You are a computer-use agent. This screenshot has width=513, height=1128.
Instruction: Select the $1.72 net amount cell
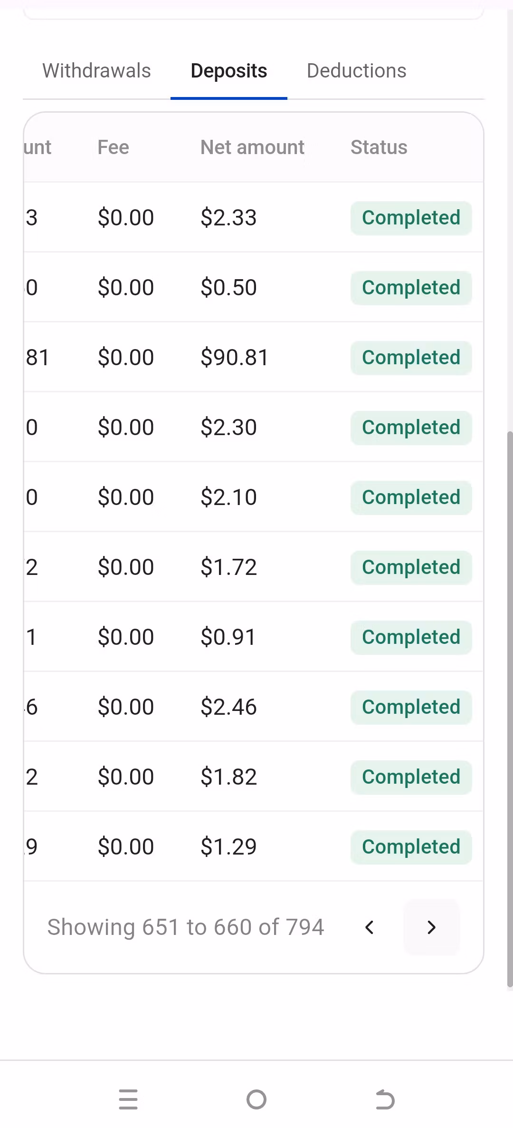tap(228, 567)
